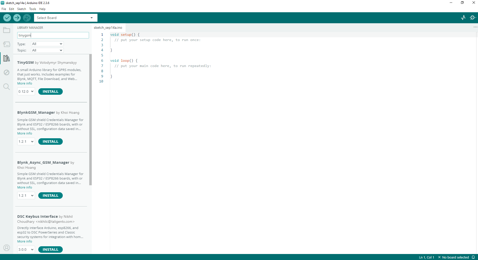Expand the Select Board dropdown
Screen dimensions: 478x260
[x=65, y=18]
